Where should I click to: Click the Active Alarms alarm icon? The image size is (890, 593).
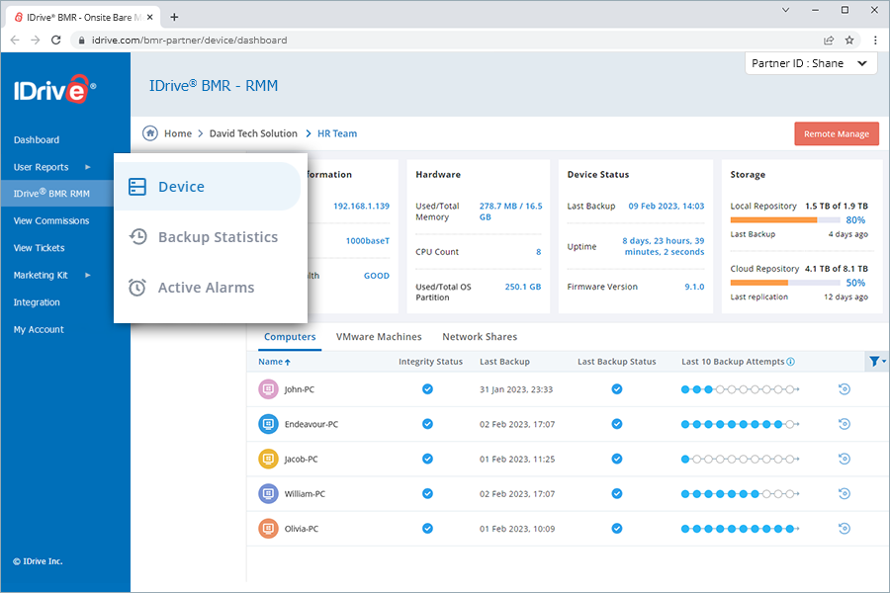click(137, 288)
